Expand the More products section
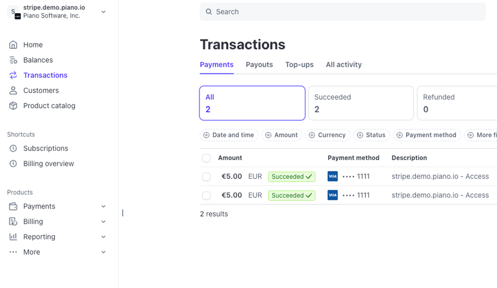Screen dimensions: 497x288 103,252
